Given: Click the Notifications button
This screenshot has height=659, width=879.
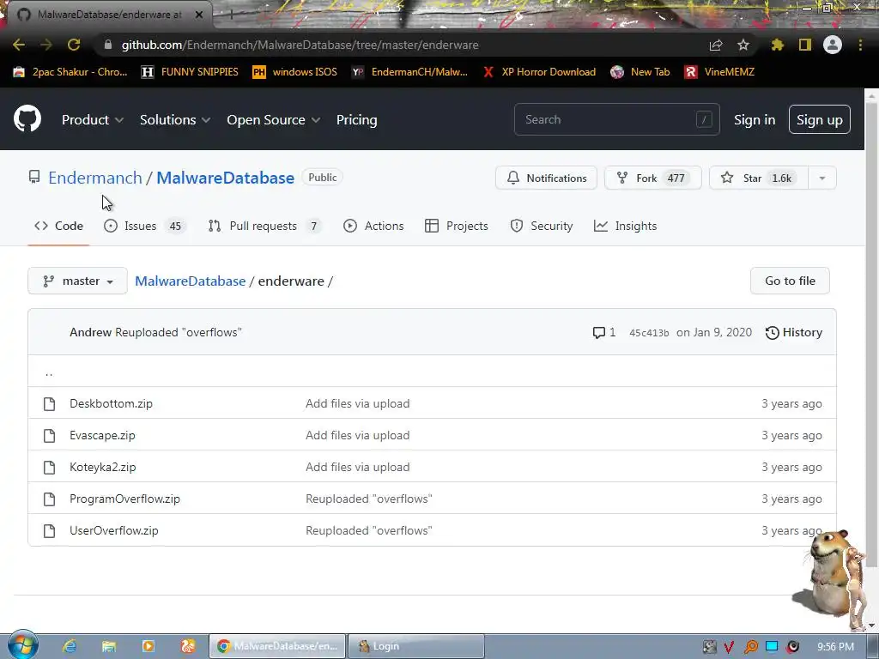Looking at the screenshot, I should (546, 178).
